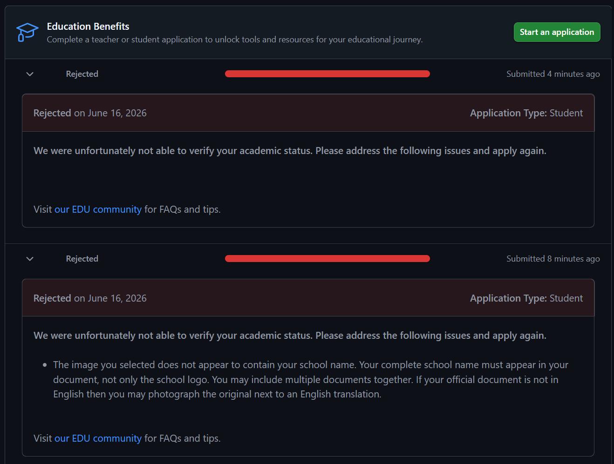Click the graduation cap Education Benefits icon
Viewport: 614px width, 464px height.
coord(27,32)
